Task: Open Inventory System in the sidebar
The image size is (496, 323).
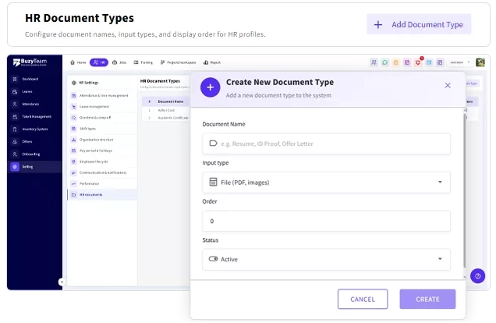Action: 35,129
